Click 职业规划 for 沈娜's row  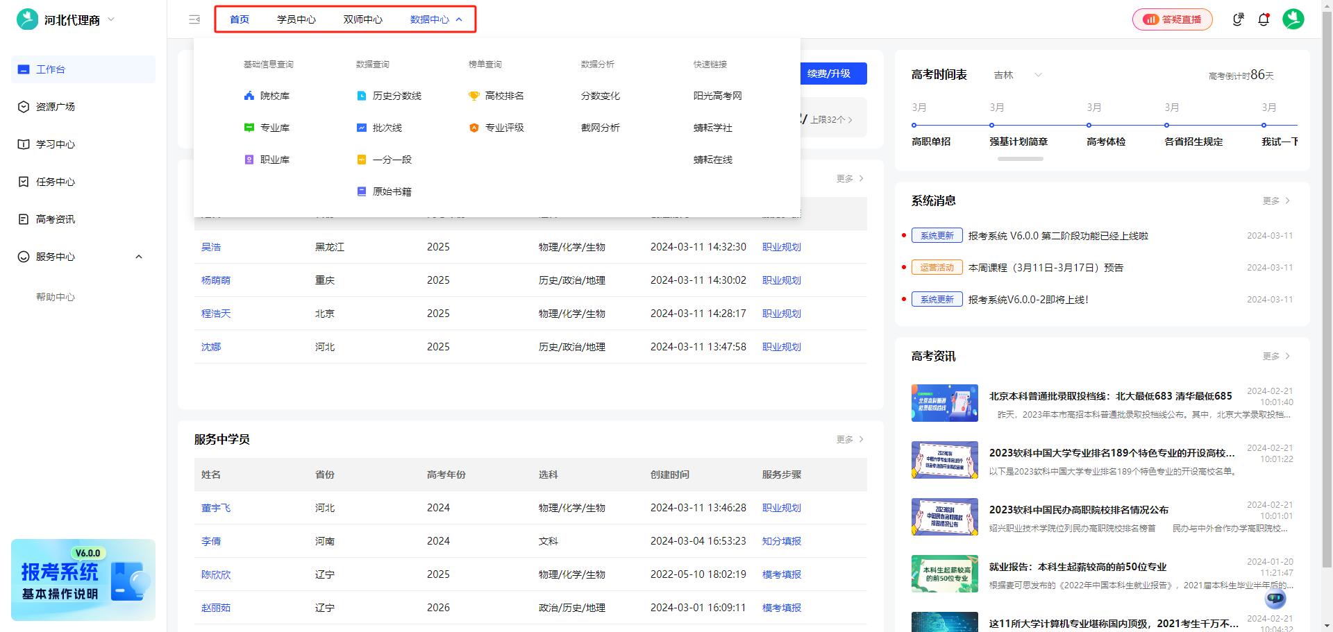point(782,347)
